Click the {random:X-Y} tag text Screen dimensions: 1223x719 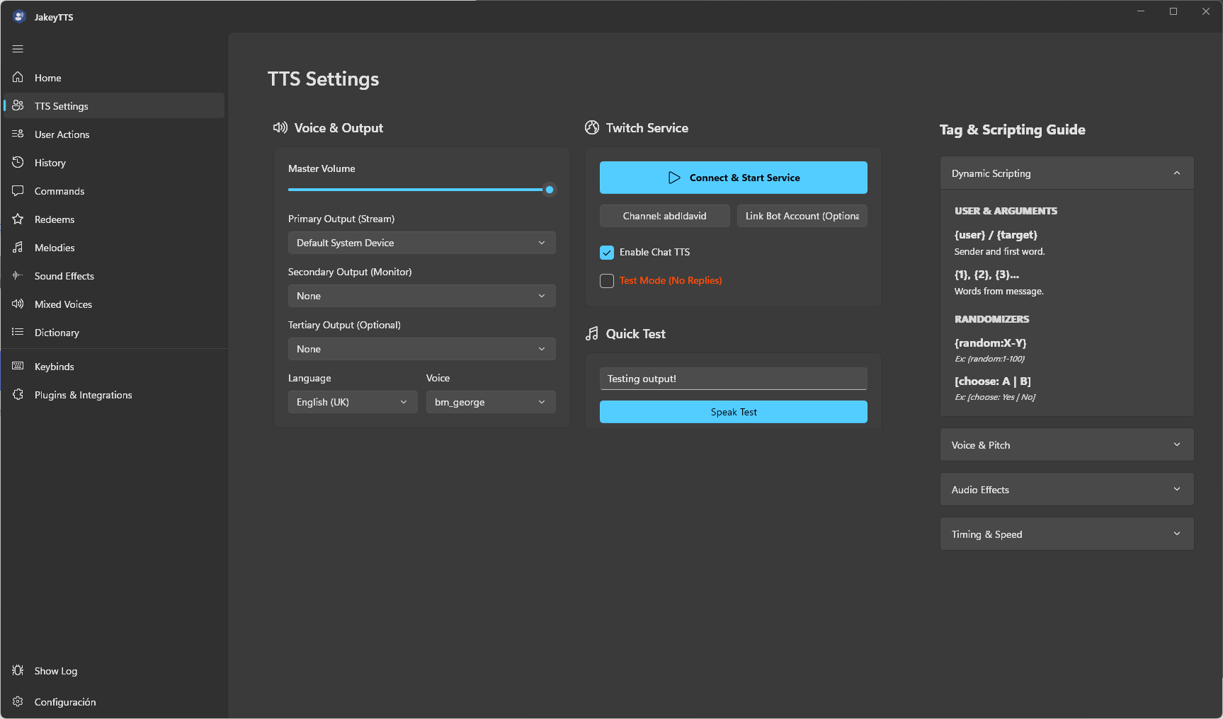[x=990, y=343]
